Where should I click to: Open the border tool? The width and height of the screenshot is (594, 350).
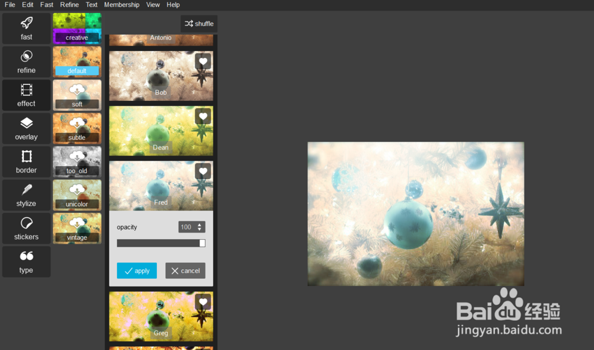click(26, 161)
